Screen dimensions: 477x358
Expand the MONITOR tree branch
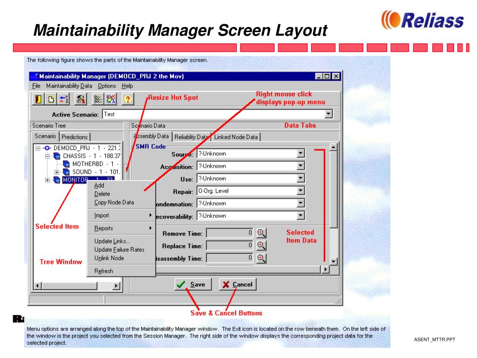48,180
